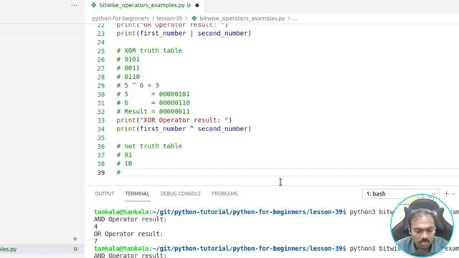Click the '# not truth table' comment
The image size is (459, 258).
click(x=149, y=146)
